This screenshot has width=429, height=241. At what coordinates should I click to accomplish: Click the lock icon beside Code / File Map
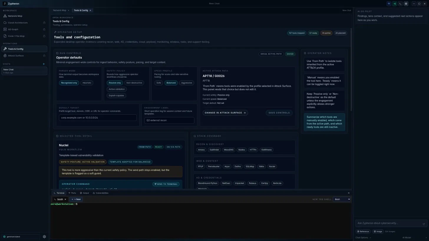pos(44,36)
